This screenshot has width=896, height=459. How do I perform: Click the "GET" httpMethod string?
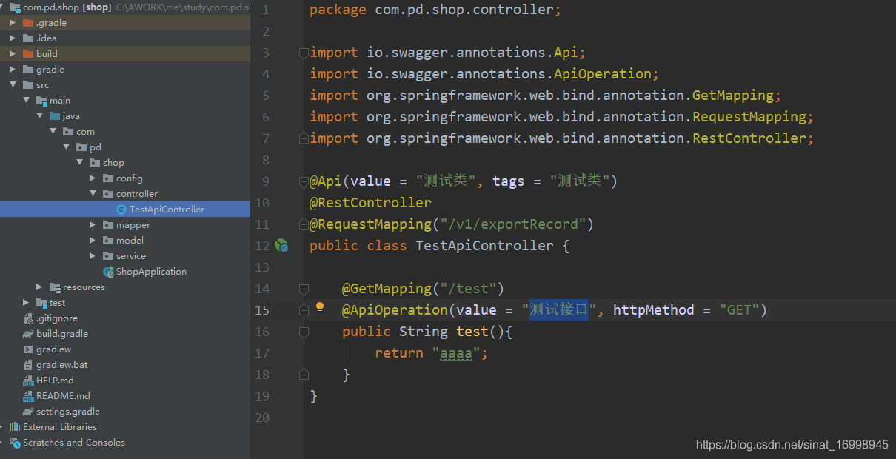pos(739,310)
